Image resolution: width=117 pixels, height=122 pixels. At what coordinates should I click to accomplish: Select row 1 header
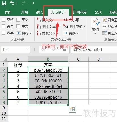4,65
